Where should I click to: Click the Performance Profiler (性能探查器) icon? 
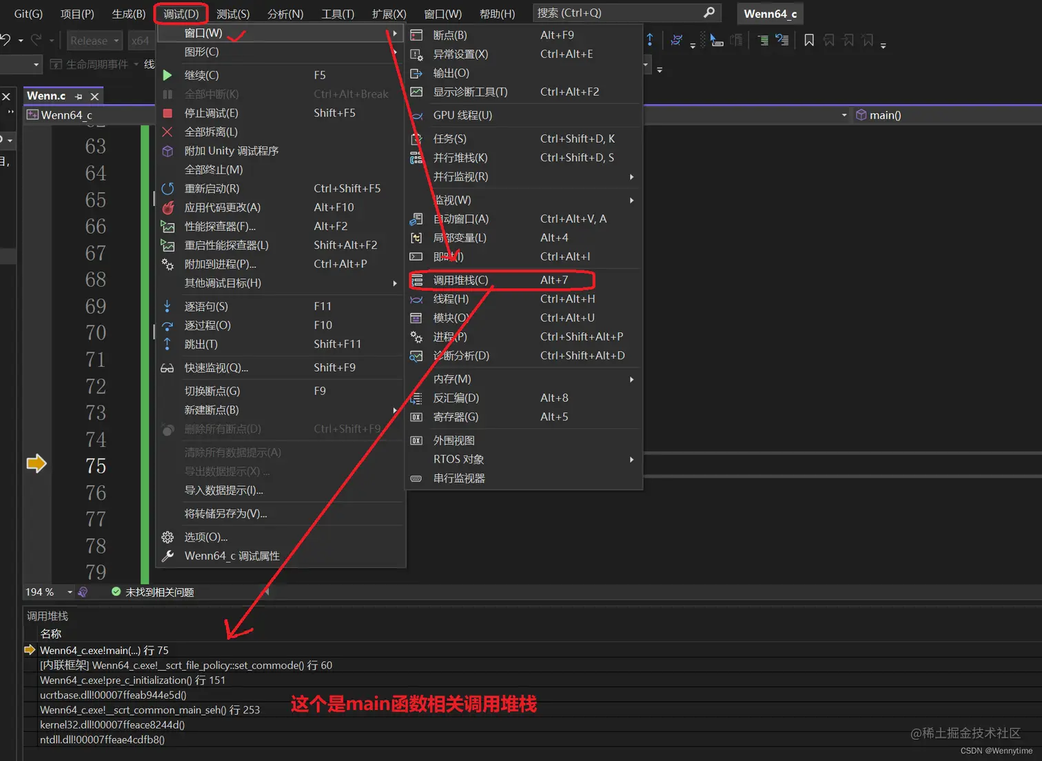point(167,226)
